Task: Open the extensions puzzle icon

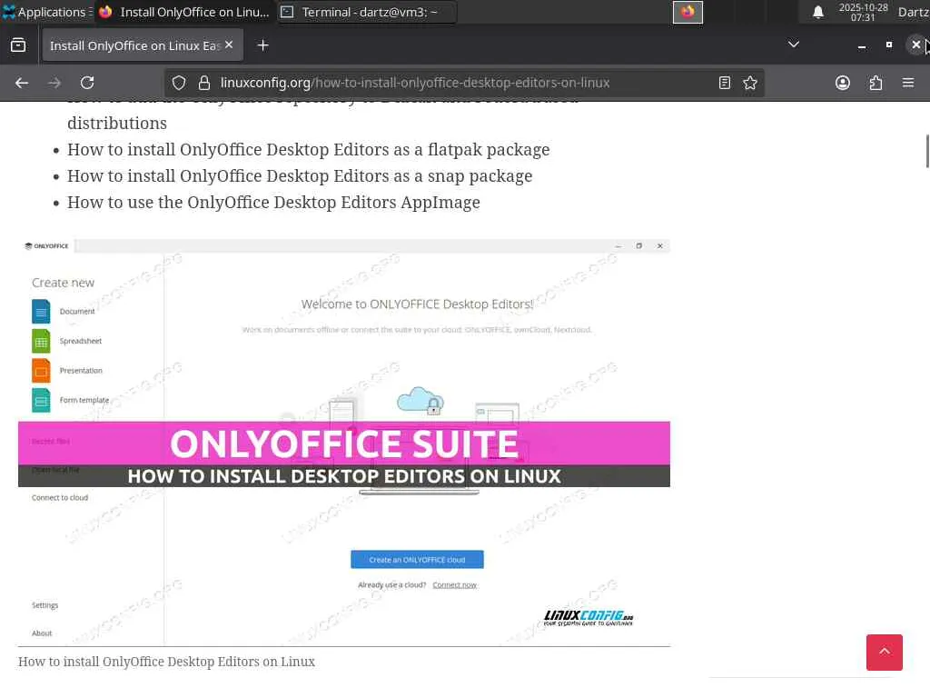Action: 876,83
